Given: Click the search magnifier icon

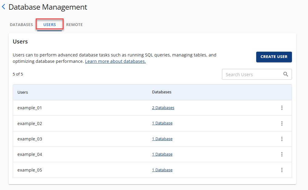Looking at the screenshot, I should point(286,74).
